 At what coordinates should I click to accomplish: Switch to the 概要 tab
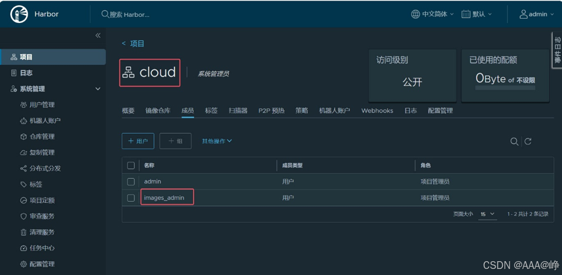(128, 111)
